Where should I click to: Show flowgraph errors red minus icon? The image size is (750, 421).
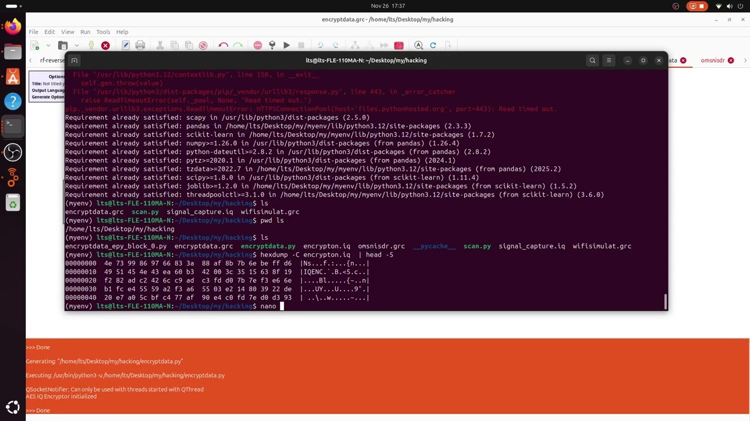point(258,46)
